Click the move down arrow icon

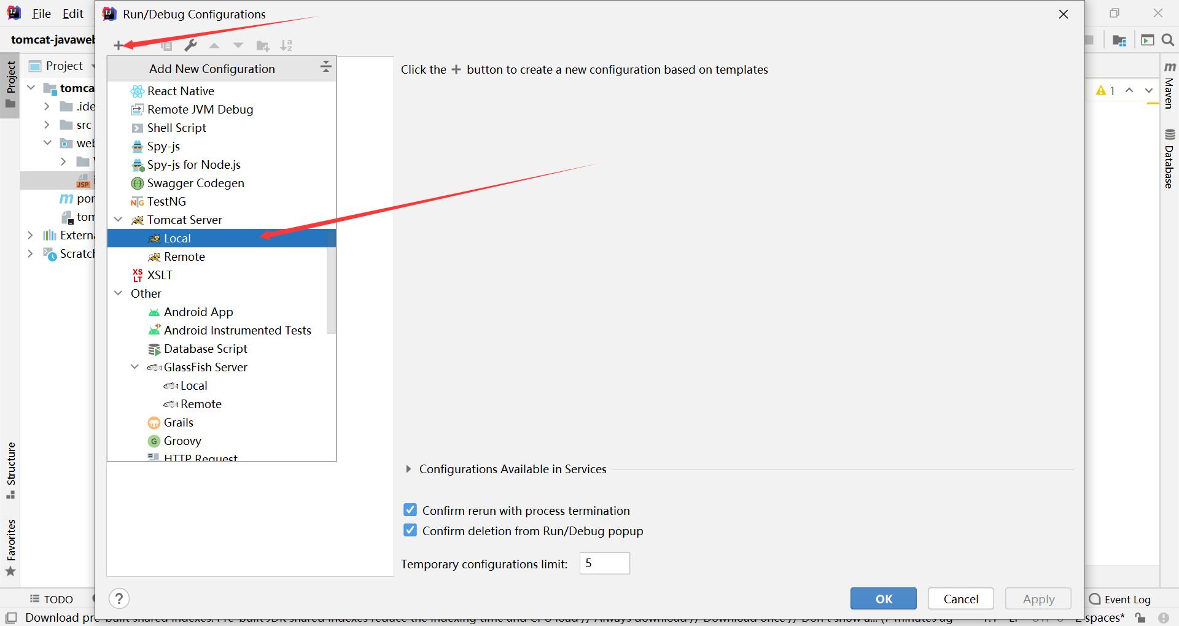coord(238,45)
